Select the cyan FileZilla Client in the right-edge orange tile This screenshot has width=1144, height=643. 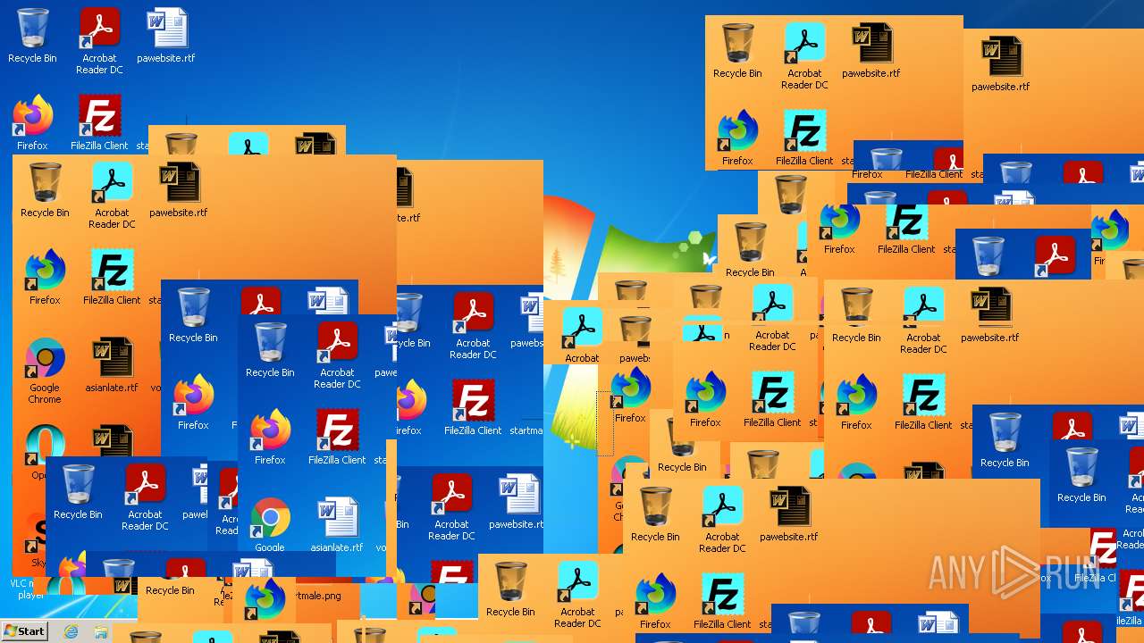pyautogui.click(x=923, y=403)
